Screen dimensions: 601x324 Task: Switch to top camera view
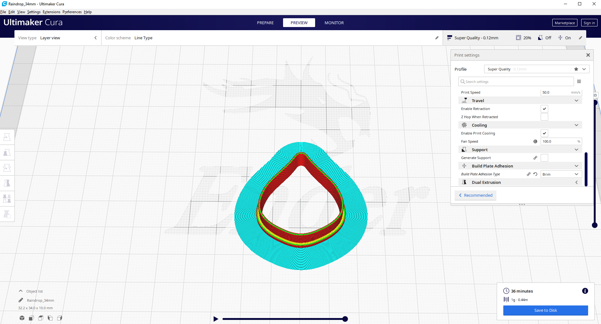[41, 318]
